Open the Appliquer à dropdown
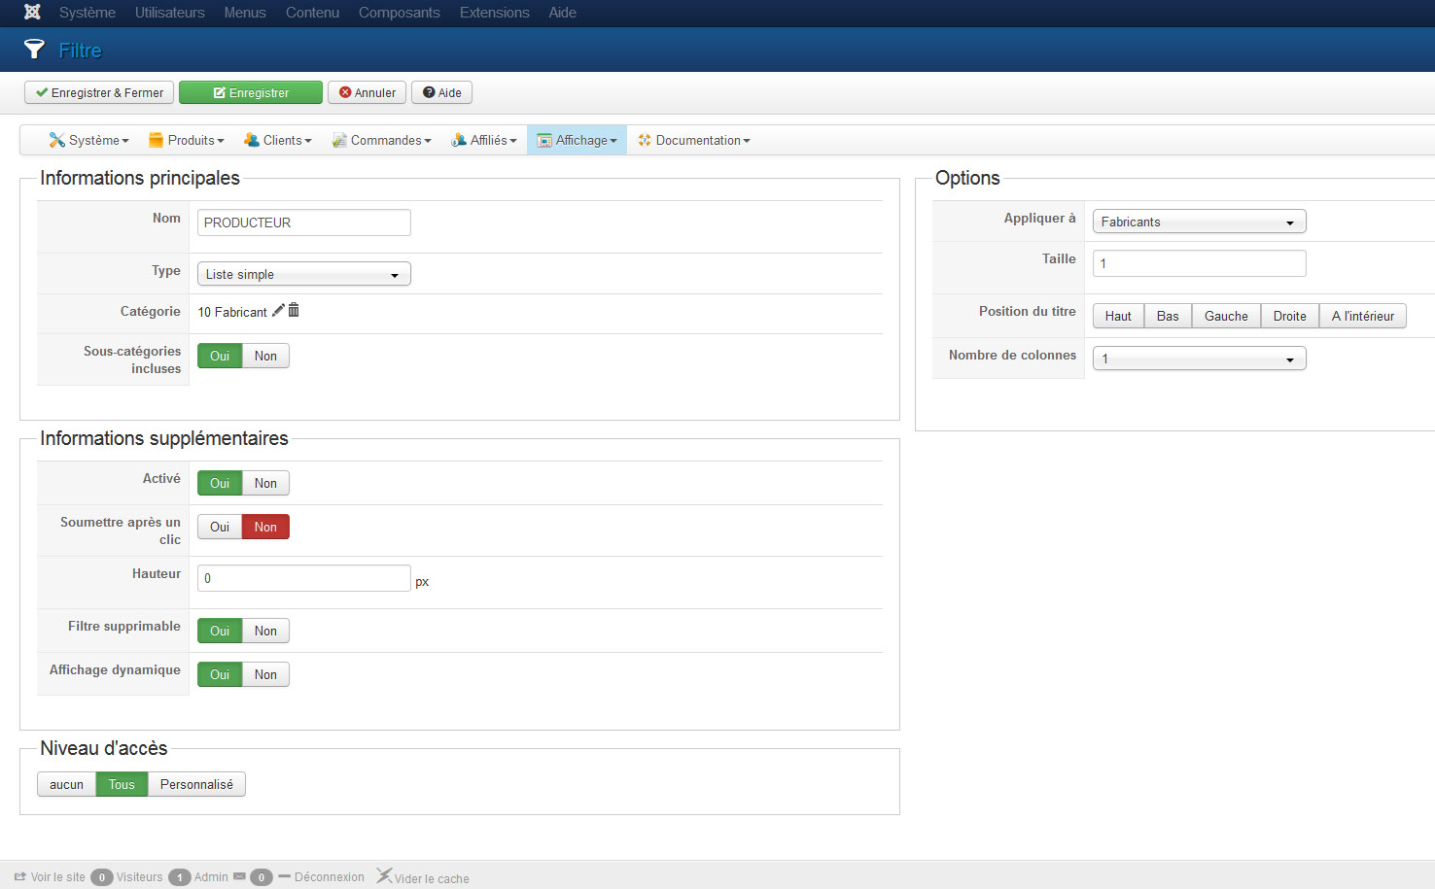 coord(1199,222)
